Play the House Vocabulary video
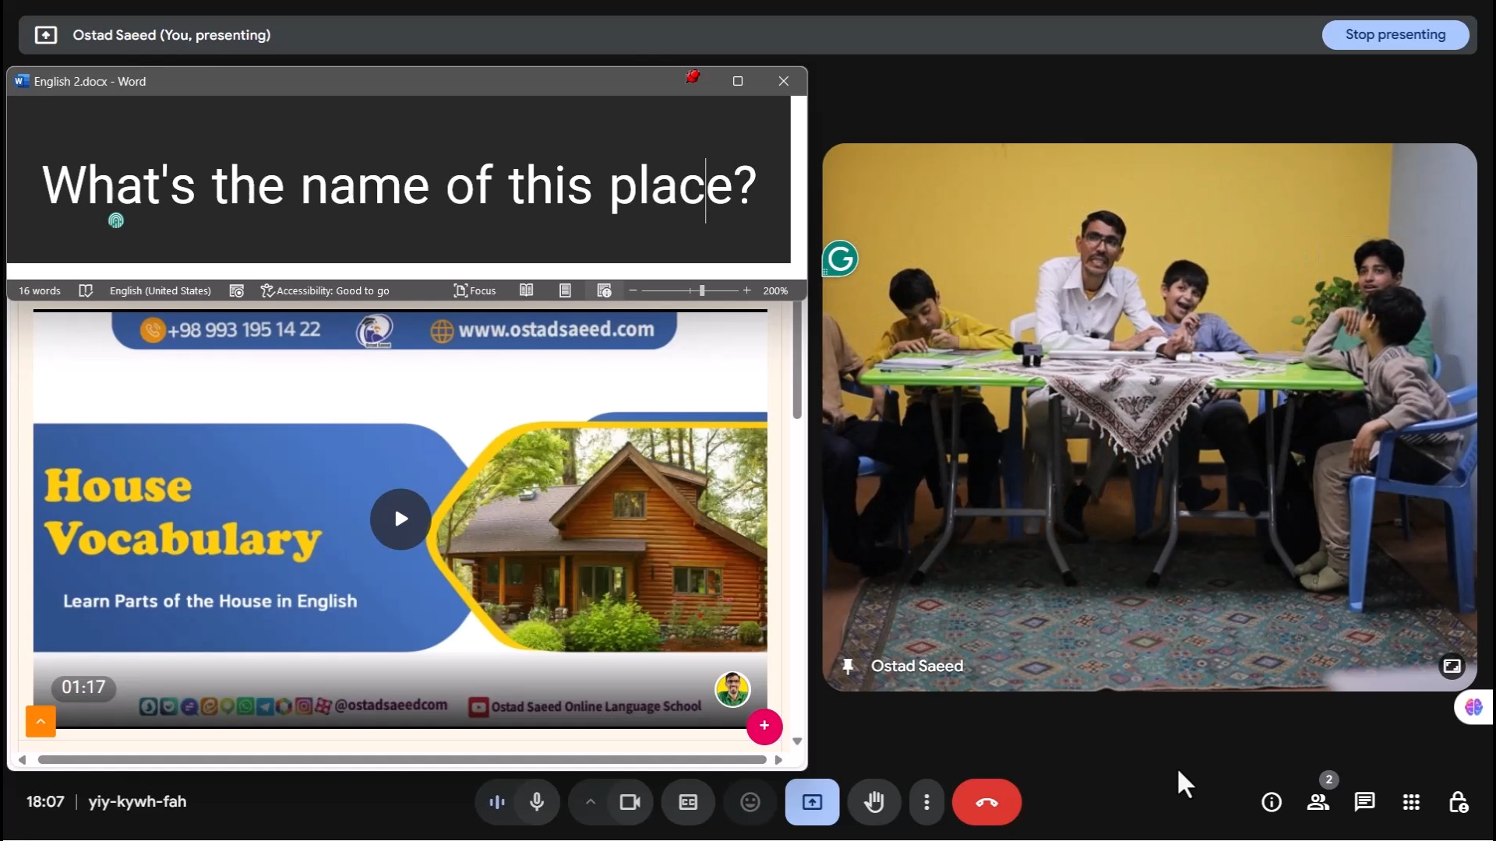 tap(400, 519)
